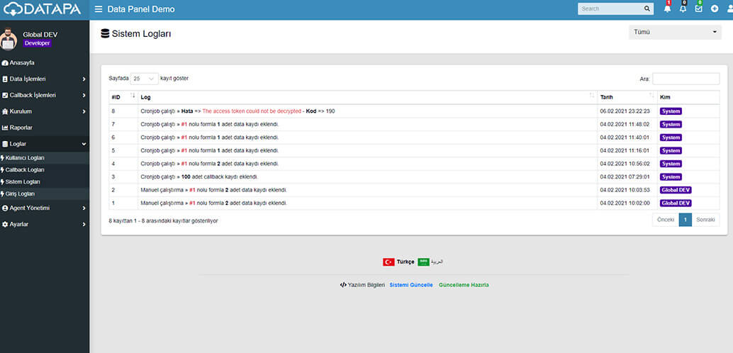This screenshot has height=353, width=733.
Task: Click the plus circle icon in the top bar
Action: 715,9
